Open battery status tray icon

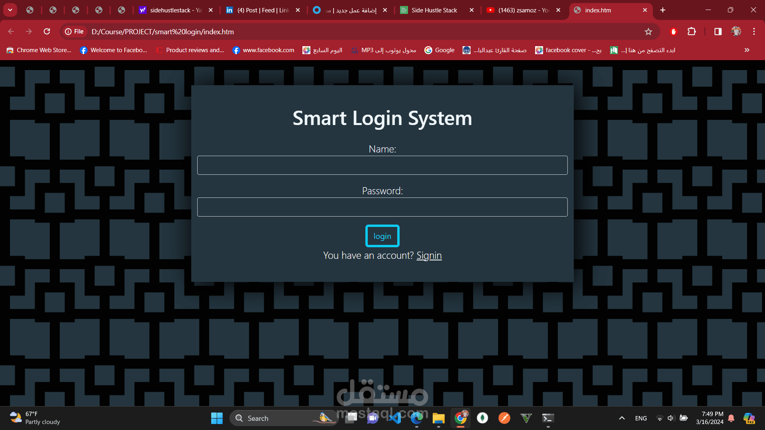[x=684, y=418]
